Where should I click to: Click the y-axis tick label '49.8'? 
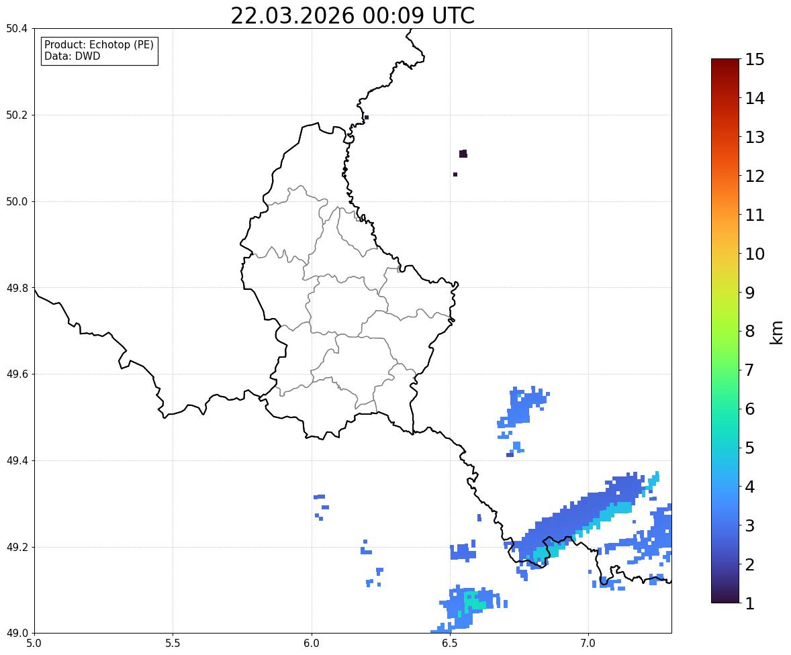click(x=17, y=288)
